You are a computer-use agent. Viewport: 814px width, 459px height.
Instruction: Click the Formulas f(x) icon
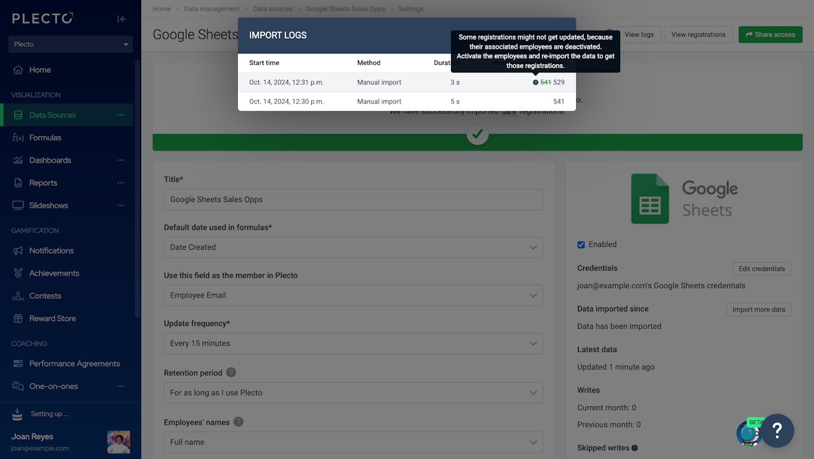coord(18,138)
